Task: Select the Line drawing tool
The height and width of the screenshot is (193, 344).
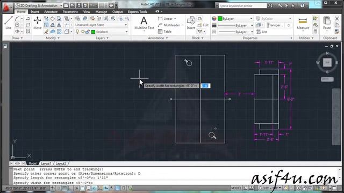Action: click(9, 23)
